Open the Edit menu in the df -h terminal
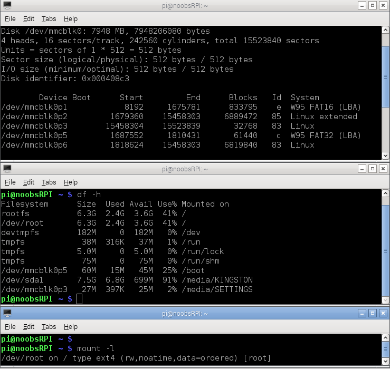This screenshot has width=390, height=369. tap(28, 182)
